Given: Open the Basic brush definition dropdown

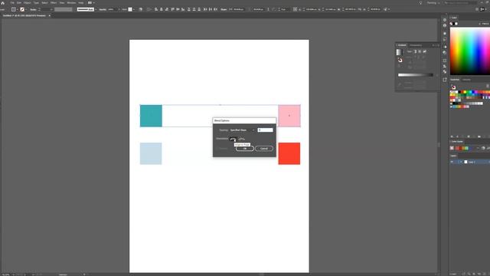Looking at the screenshot, I should (x=87, y=9).
